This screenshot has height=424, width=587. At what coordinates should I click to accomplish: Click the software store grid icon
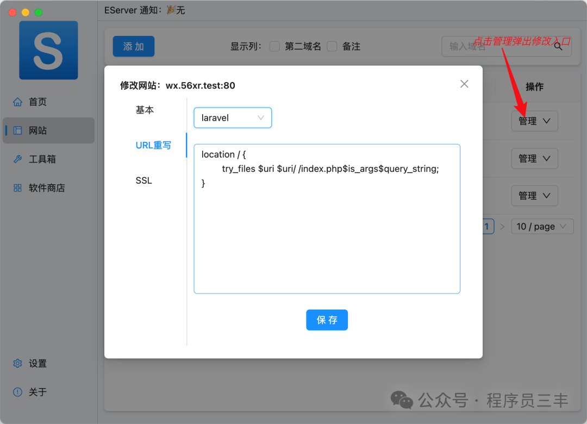[17, 188]
